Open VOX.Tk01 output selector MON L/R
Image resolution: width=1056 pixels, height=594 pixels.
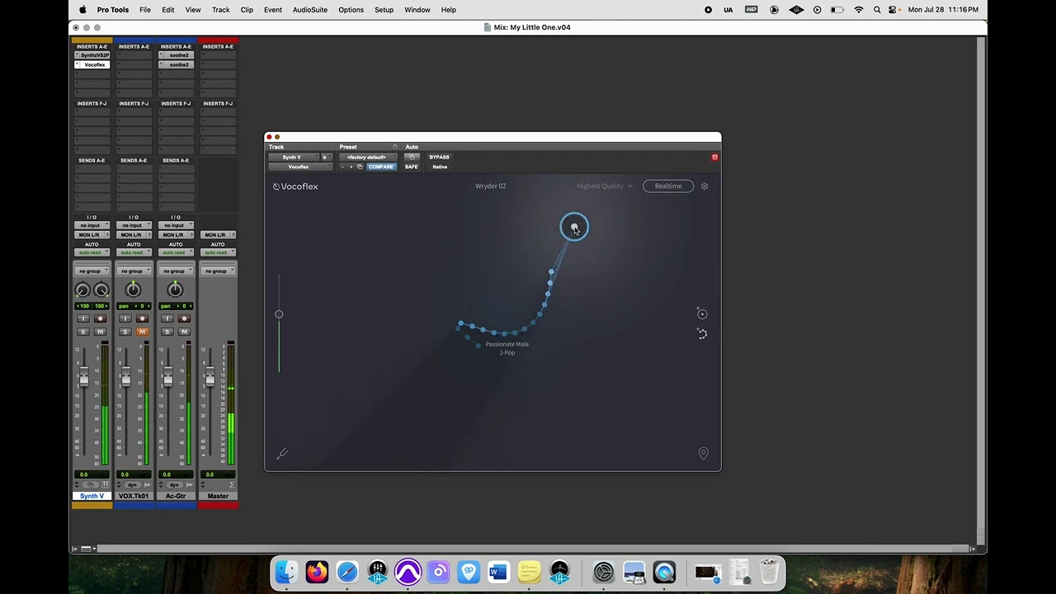coord(134,235)
